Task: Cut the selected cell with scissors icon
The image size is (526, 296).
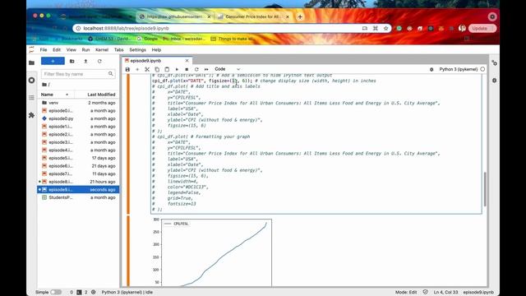Action: coord(147,69)
